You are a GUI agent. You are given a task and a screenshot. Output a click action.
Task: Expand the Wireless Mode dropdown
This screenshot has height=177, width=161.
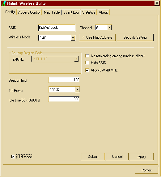73,38
